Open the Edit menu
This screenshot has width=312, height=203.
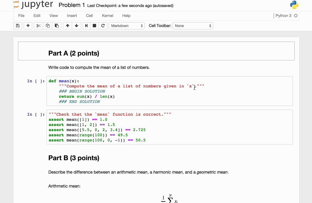coord(37,16)
